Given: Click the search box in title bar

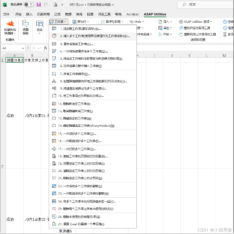Looking at the screenshot, I should coord(206,5).
